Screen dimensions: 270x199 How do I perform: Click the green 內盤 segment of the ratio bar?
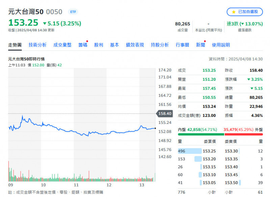click(x=201, y=134)
